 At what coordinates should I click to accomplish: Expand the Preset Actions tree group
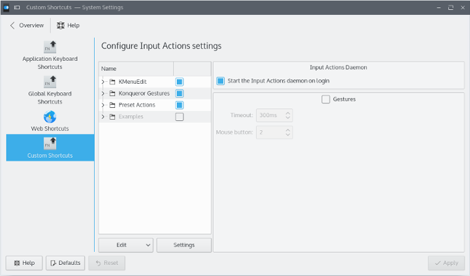pyautogui.click(x=103, y=105)
